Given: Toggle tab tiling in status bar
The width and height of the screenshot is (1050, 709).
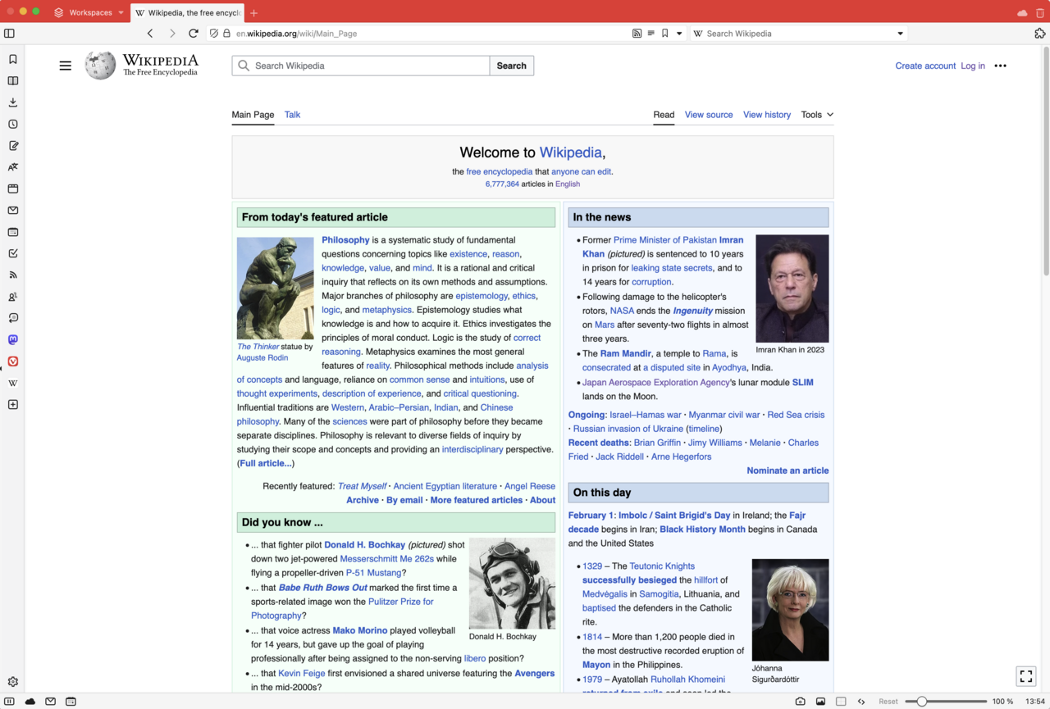Looking at the screenshot, I should (x=841, y=702).
